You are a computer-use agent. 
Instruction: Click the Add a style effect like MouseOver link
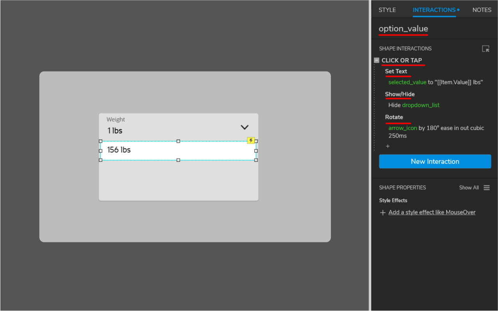pos(432,212)
